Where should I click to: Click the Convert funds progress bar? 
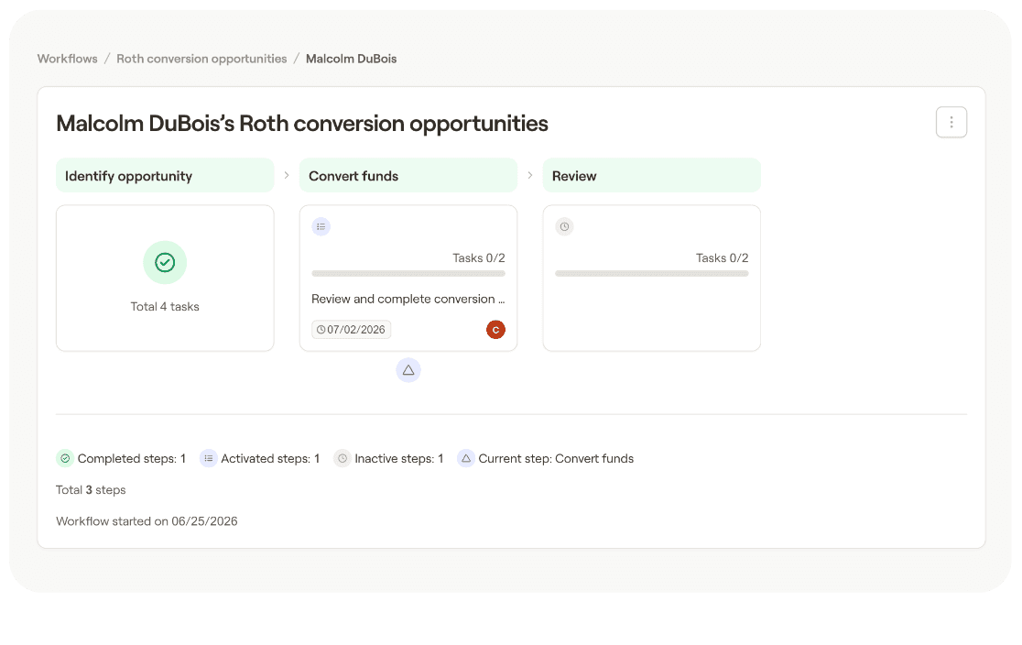408,274
